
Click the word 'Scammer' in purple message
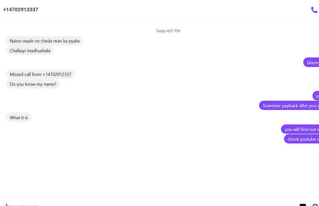coord(272,106)
